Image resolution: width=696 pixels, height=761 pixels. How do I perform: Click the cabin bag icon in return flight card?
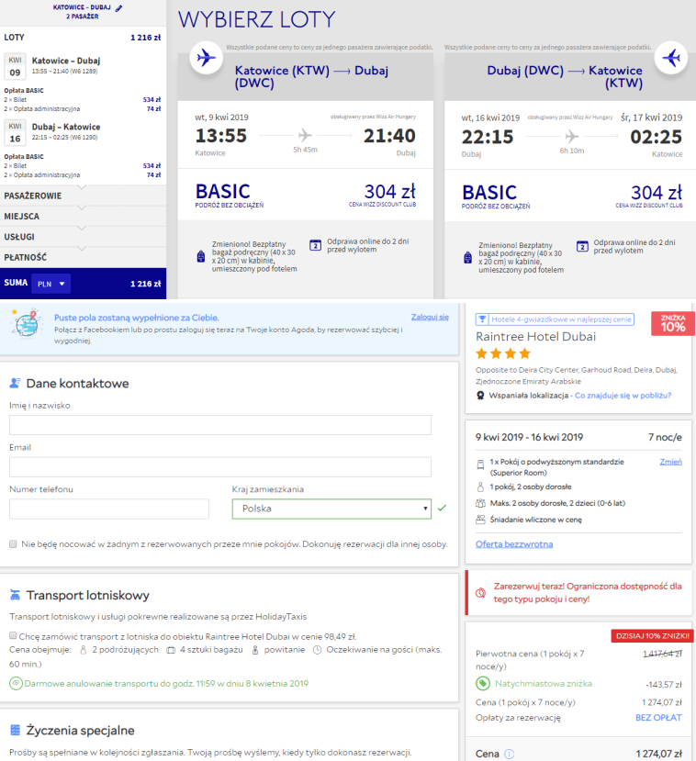click(468, 257)
